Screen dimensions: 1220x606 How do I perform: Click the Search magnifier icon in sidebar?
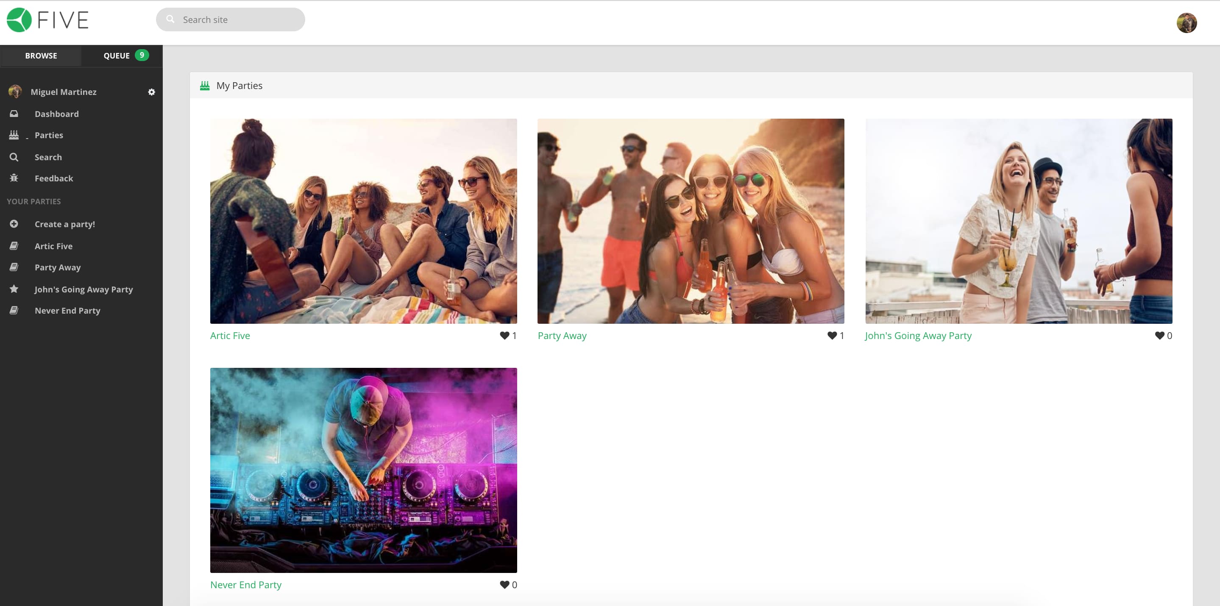pos(14,157)
